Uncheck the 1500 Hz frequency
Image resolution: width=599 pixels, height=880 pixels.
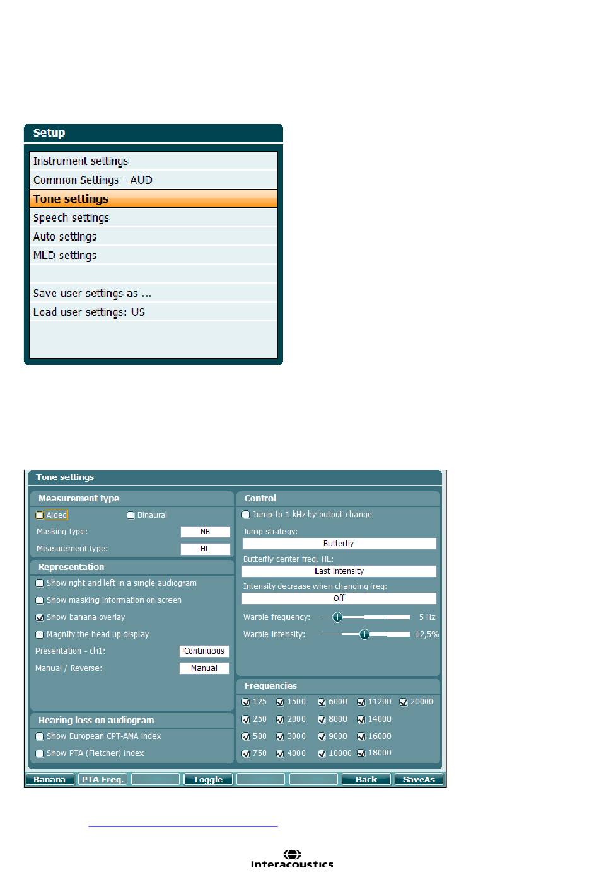281,702
